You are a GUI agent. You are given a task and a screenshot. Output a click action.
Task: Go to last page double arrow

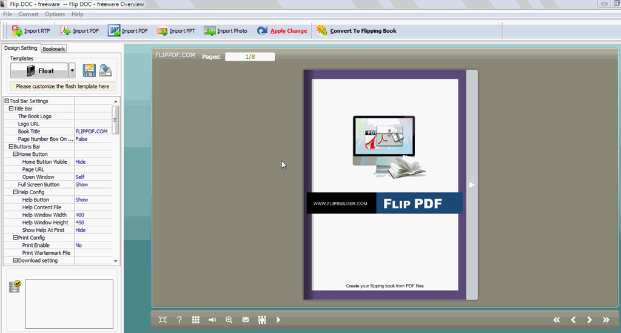[606, 320]
